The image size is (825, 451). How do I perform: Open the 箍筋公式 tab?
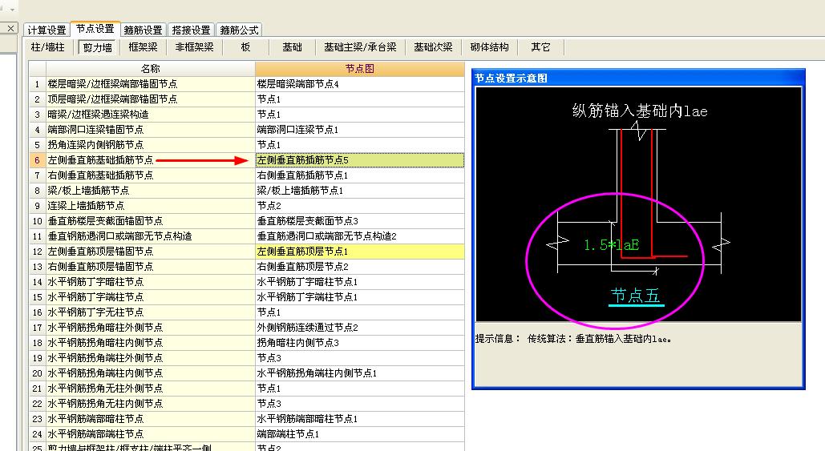[x=239, y=30]
